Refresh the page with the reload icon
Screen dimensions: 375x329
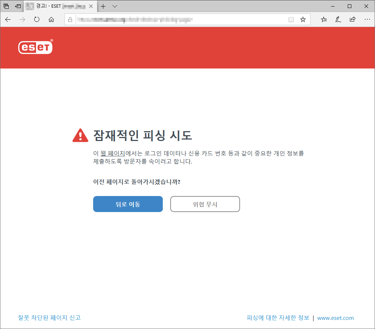36,20
